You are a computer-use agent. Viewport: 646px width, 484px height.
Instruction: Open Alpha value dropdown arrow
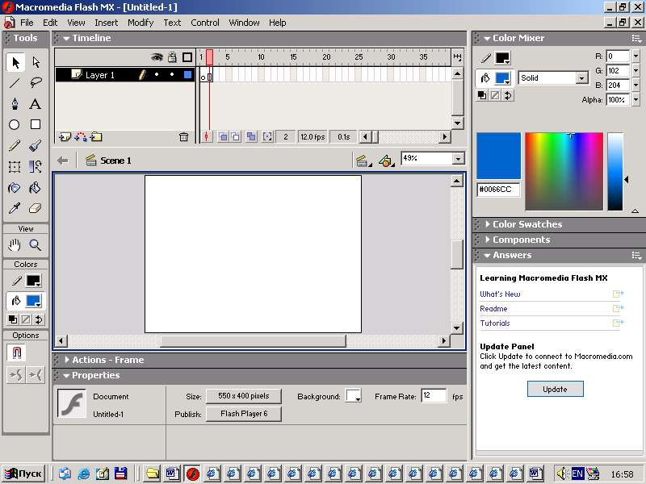click(636, 100)
